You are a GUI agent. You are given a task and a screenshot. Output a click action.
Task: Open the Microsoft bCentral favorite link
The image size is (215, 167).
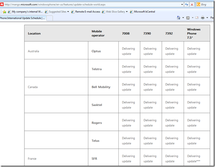point(142,11)
